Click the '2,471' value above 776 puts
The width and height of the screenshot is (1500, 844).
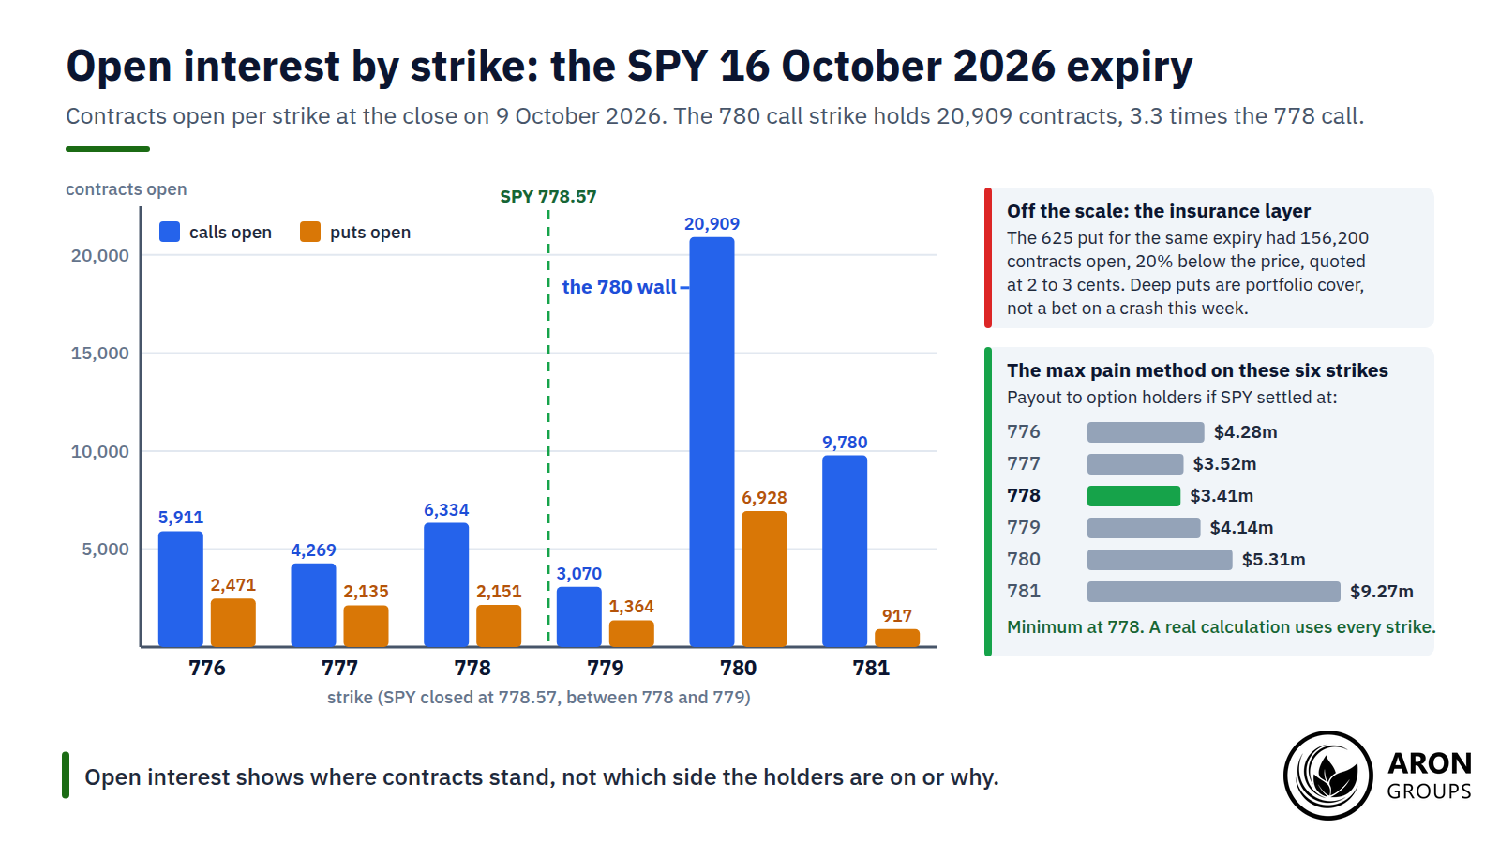233,585
